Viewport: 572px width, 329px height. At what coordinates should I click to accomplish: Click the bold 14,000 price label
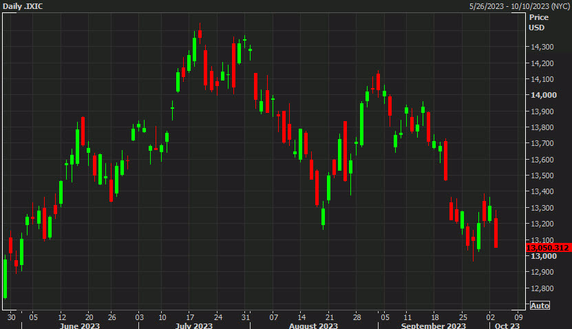coord(544,95)
